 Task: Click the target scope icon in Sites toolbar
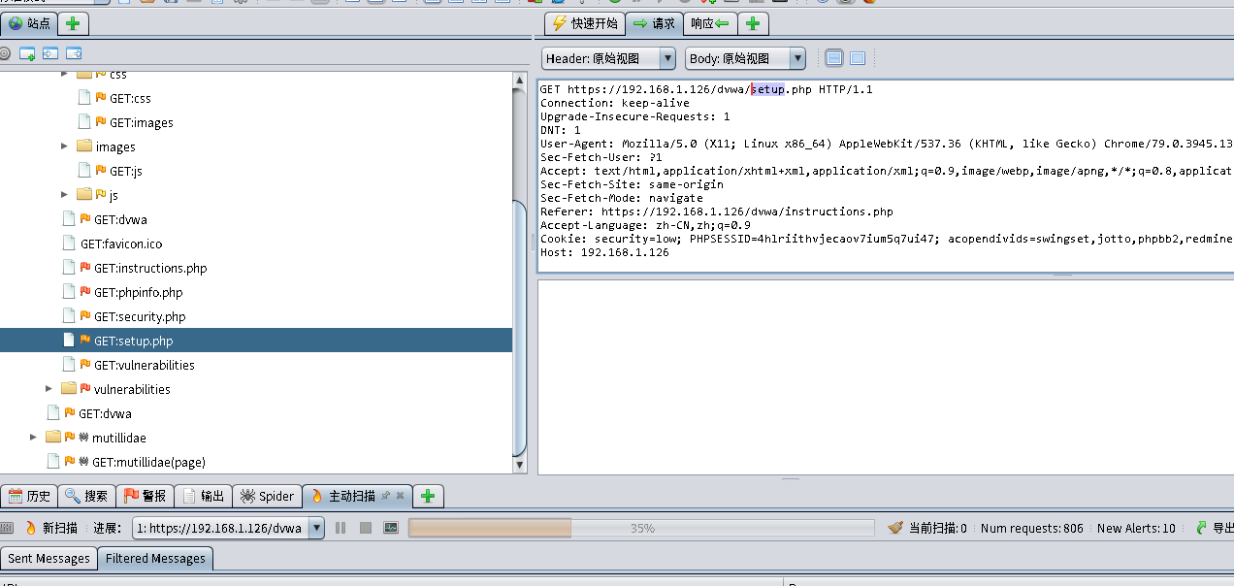[x=5, y=53]
